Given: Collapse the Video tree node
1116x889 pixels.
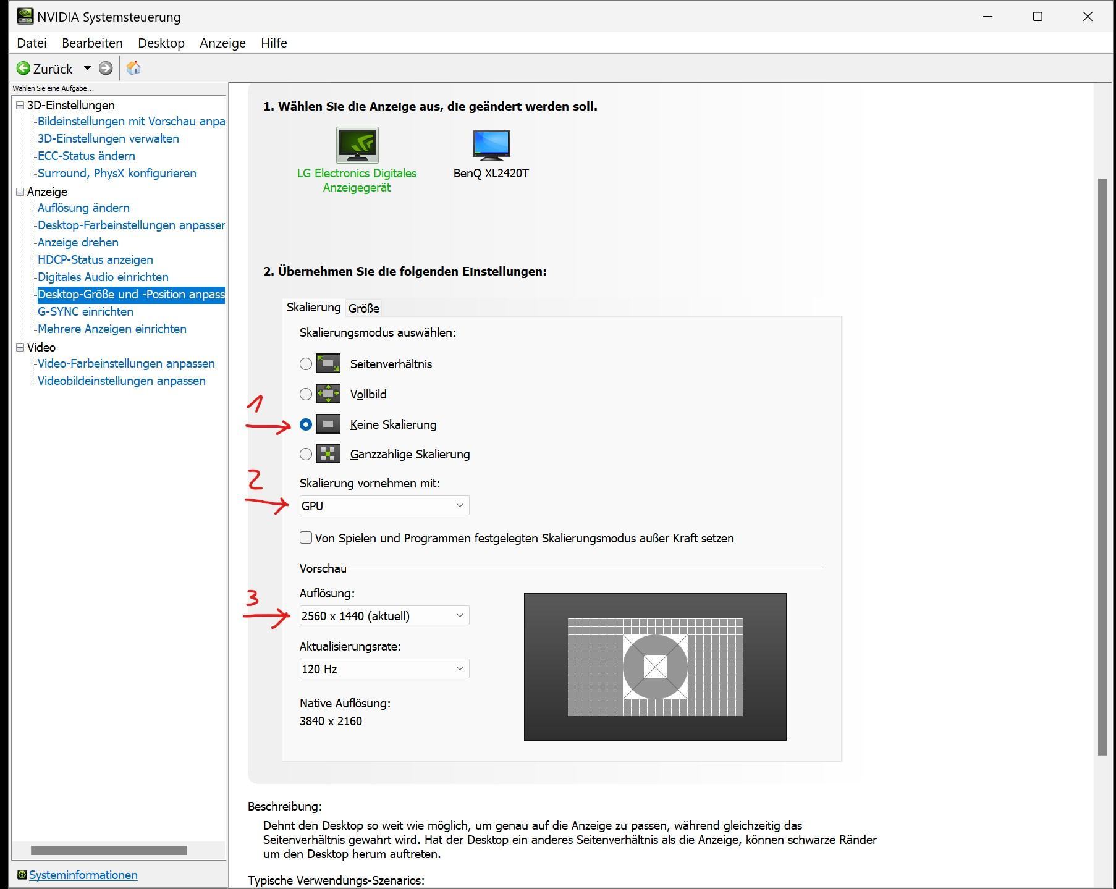Looking at the screenshot, I should (x=20, y=347).
